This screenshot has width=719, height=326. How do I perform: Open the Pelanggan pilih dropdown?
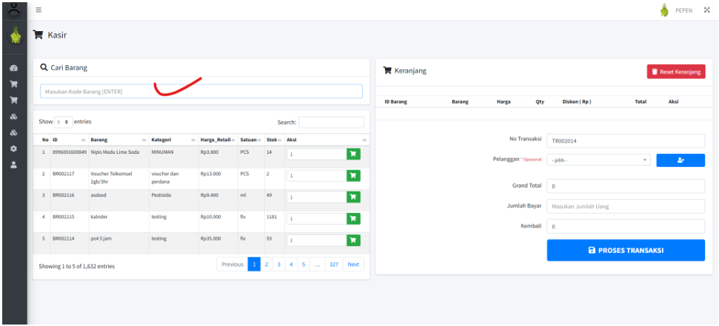(x=598, y=160)
